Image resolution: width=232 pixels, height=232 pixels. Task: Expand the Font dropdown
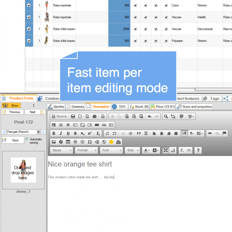point(111,150)
